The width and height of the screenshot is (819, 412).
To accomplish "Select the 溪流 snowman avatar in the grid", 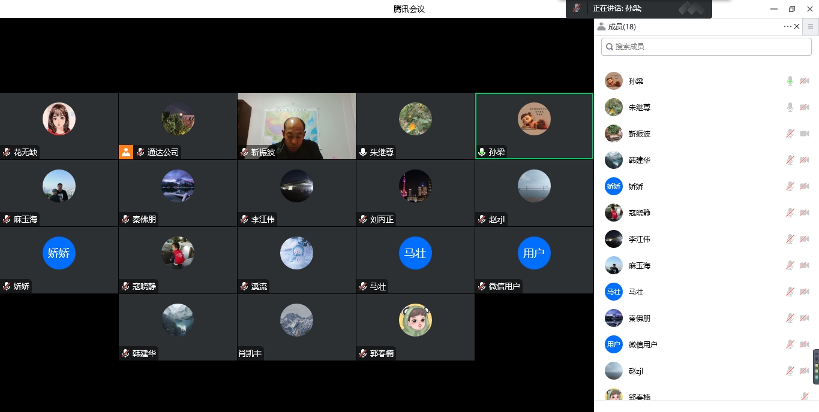I will 296,253.
